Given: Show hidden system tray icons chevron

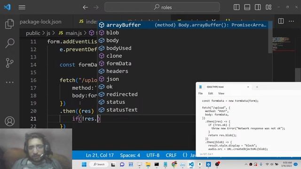Looking at the screenshot, I should [246, 164].
